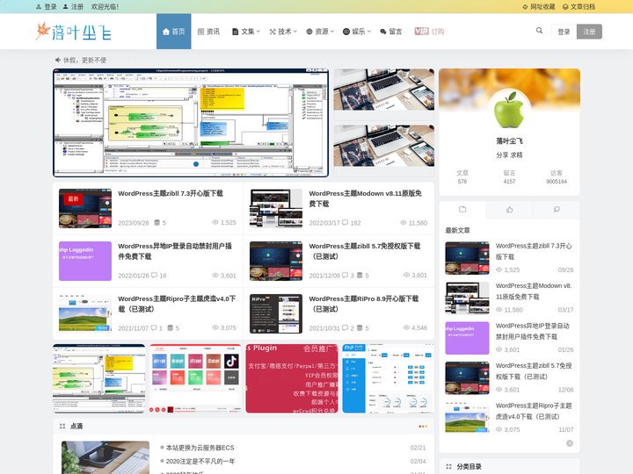Open 文章归档 link in top bar
The width and height of the screenshot is (633, 474).
[x=578, y=6]
